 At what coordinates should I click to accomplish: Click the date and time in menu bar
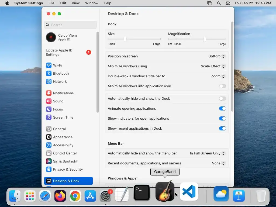pyautogui.click(x=253, y=3)
